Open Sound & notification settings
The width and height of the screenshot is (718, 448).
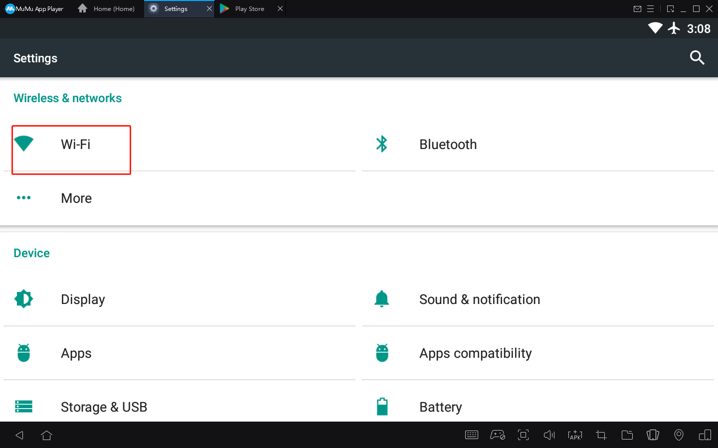[479, 299]
